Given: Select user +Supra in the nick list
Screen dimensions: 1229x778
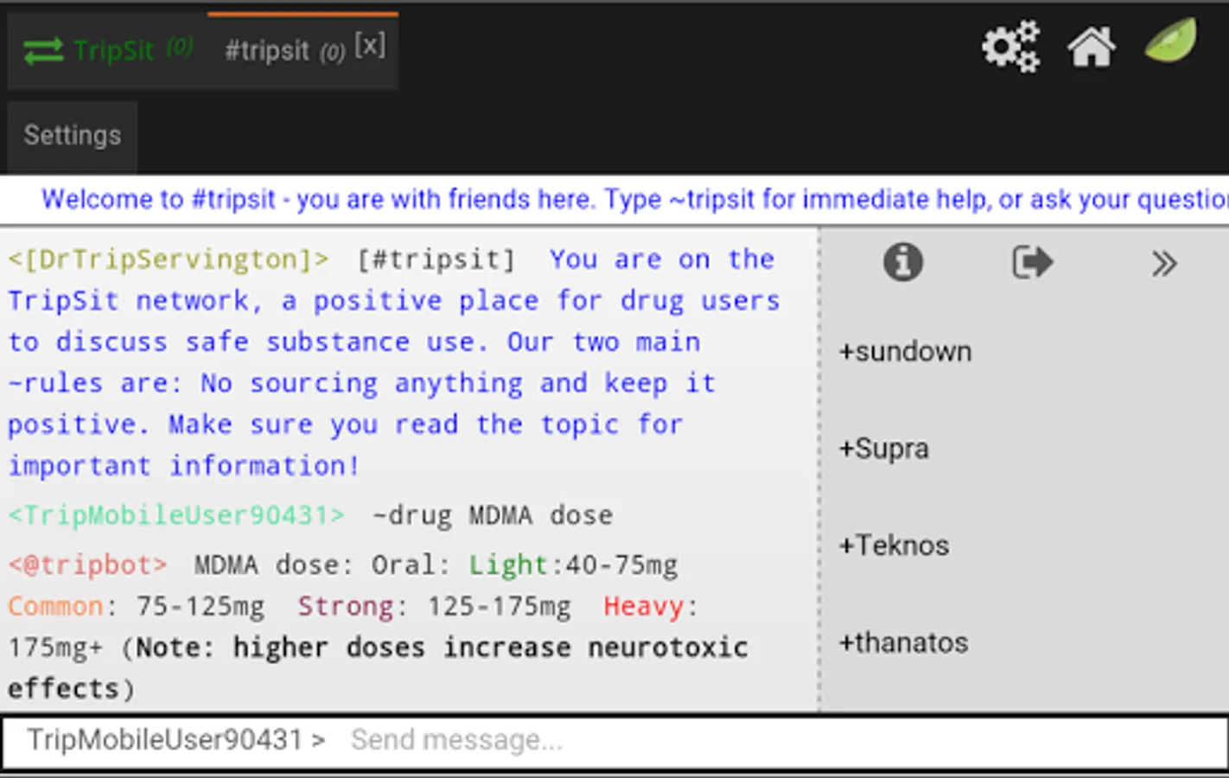Looking at the screenshot, I should click(884, 449).
